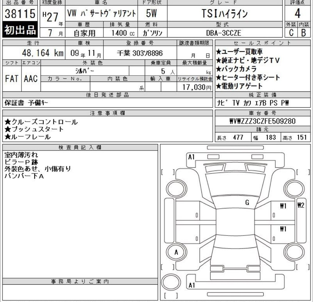Click the 自家用 vehicle history value
Image resolution: width=313 pixels, height=302 pixels.
84,33
